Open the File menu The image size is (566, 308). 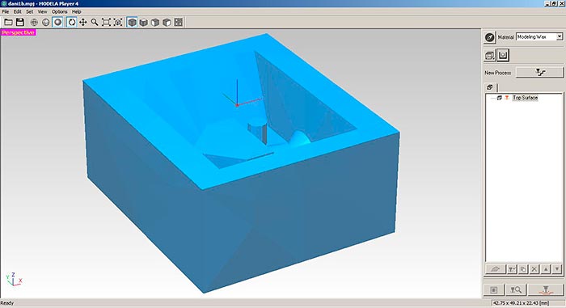6,11
